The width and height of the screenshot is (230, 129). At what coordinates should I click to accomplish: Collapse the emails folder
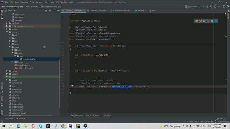click(13, 53)
